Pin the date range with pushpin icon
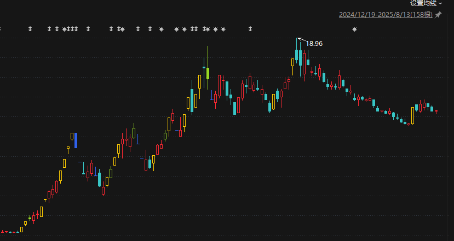The image size is (454, 241). (x=438, y=14)
